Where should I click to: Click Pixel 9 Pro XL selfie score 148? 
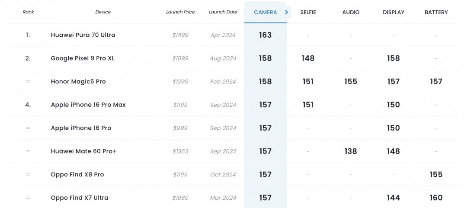point(308,58)
